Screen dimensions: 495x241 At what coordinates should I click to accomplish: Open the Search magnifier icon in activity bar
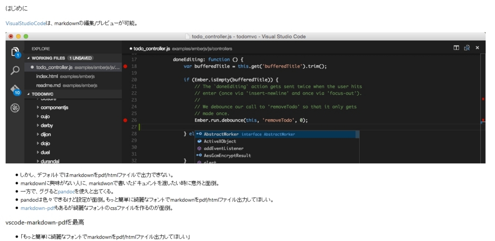coord(15,71)
